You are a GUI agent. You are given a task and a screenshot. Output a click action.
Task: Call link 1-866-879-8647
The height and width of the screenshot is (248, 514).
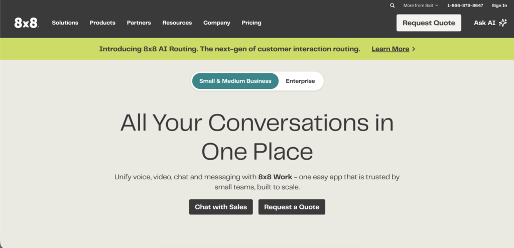point(465,6)
